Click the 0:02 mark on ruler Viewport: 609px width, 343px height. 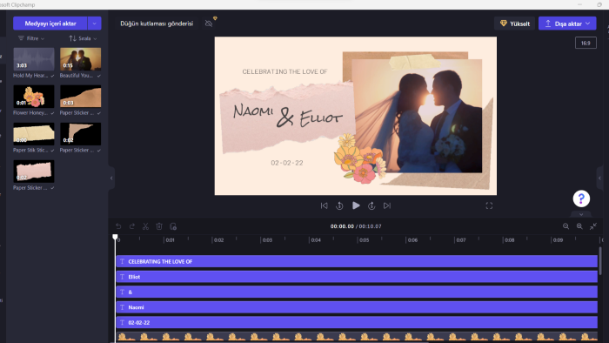(x=218, y=240)
